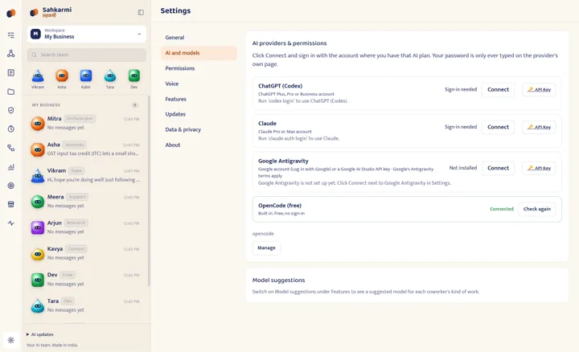
Task: Click Not installed status for Google Antigravity
Action: click(462, 168)
